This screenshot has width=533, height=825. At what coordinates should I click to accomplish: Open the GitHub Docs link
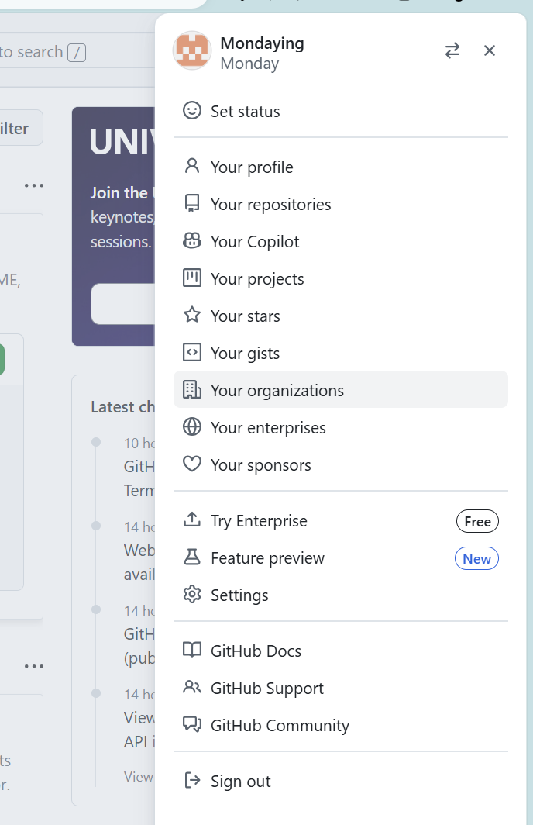tap(256, 651)
